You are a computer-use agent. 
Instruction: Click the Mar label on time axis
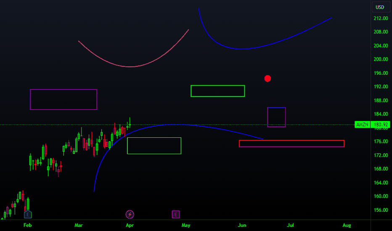coord(79,225)
